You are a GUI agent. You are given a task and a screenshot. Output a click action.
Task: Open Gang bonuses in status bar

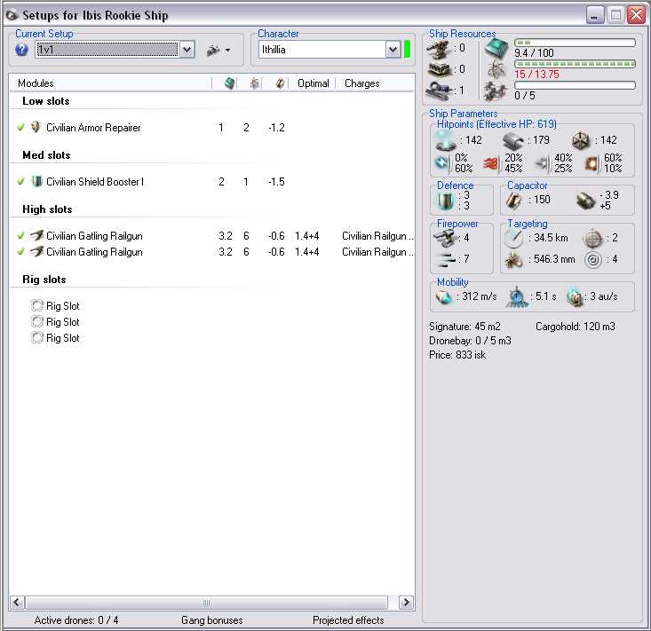(211, 620)
